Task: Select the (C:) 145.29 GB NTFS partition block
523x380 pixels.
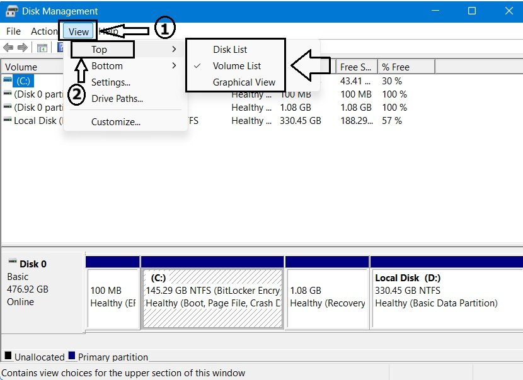Action: [x=212, y=299]
